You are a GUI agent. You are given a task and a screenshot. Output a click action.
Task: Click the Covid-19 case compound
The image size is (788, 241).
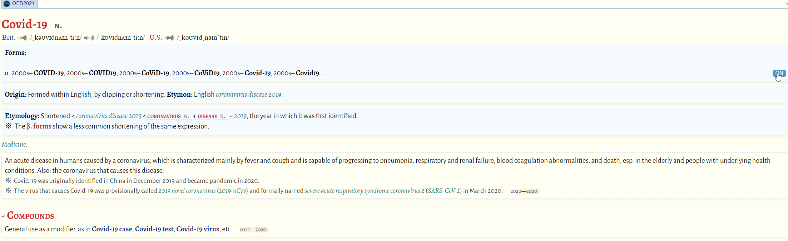[x=112, y=229]
